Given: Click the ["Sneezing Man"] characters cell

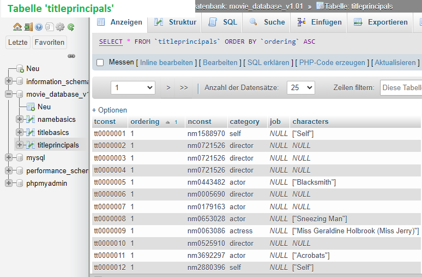Looking at the screenshot, I should 319,219.
